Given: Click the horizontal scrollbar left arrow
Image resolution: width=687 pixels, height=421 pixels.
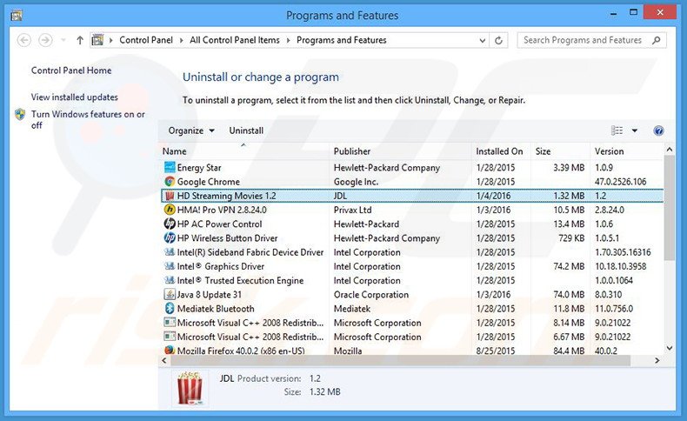Looking at the screenshot, I should tap(164, 360).
